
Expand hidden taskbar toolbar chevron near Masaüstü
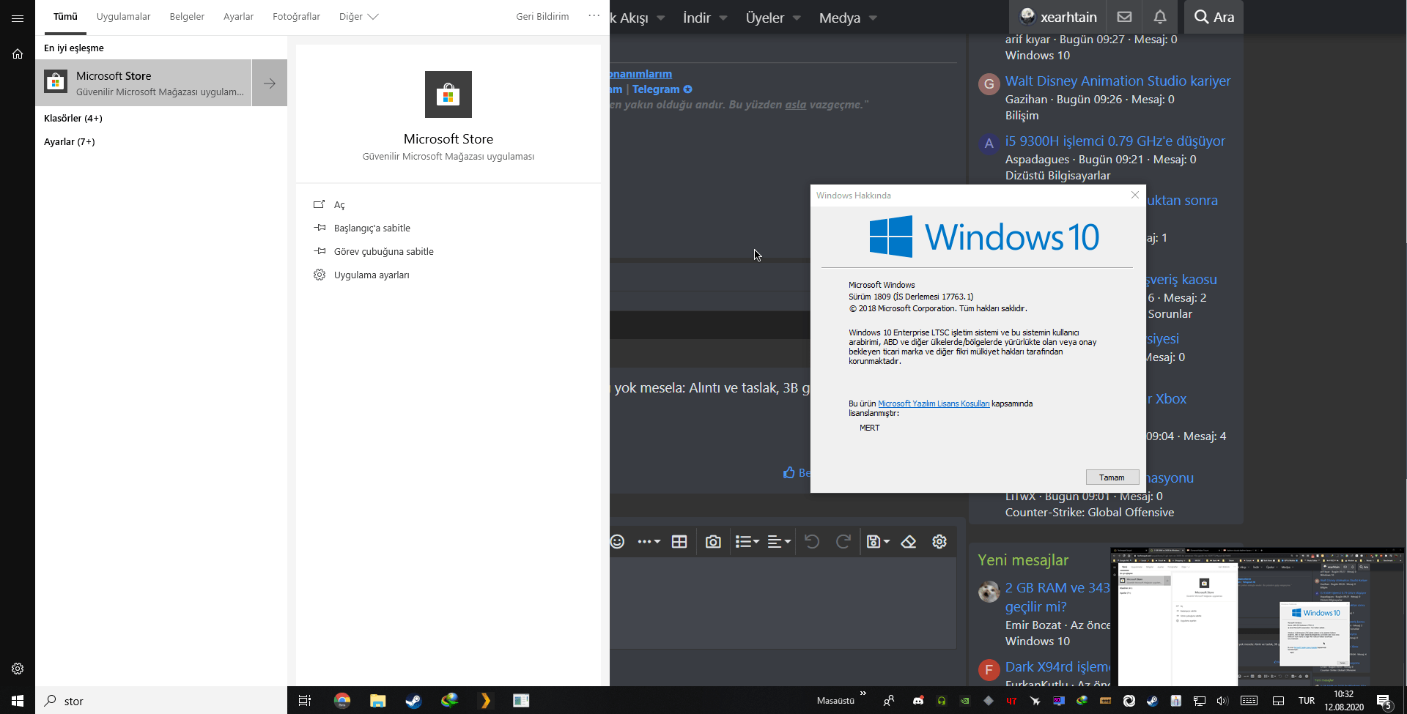(863, 693)
